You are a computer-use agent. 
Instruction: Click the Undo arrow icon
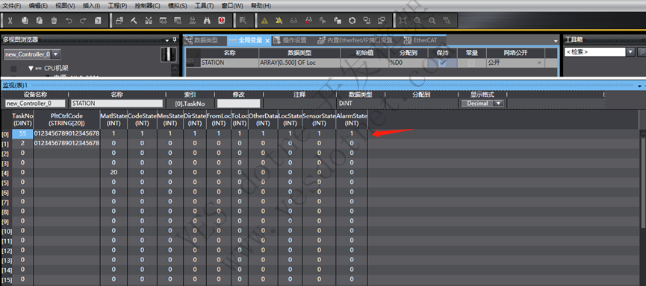[69, 20]
